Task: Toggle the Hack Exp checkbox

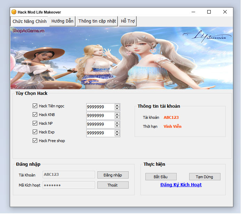Action: coord(35,132)
